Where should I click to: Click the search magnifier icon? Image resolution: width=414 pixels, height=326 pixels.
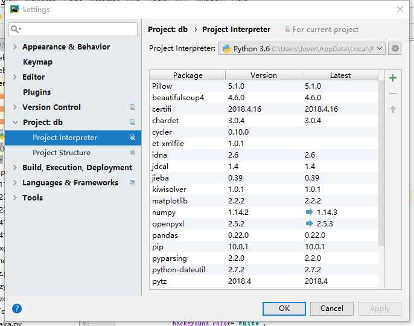[16, 29]
